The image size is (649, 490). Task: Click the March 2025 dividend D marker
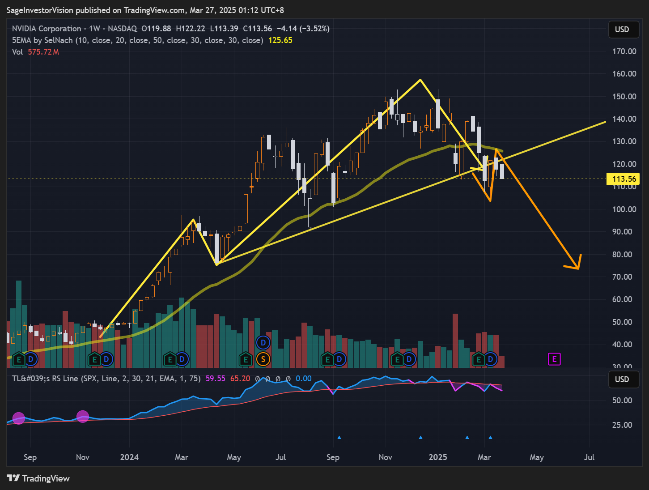(491, 359)
